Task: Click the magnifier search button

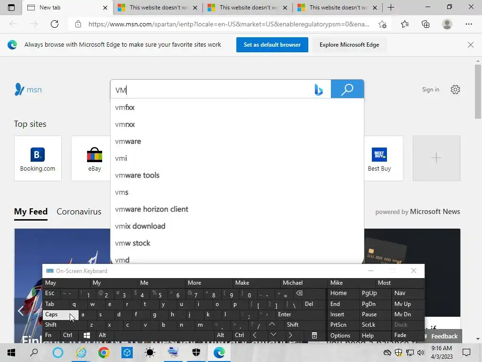Action: point(347,89)
